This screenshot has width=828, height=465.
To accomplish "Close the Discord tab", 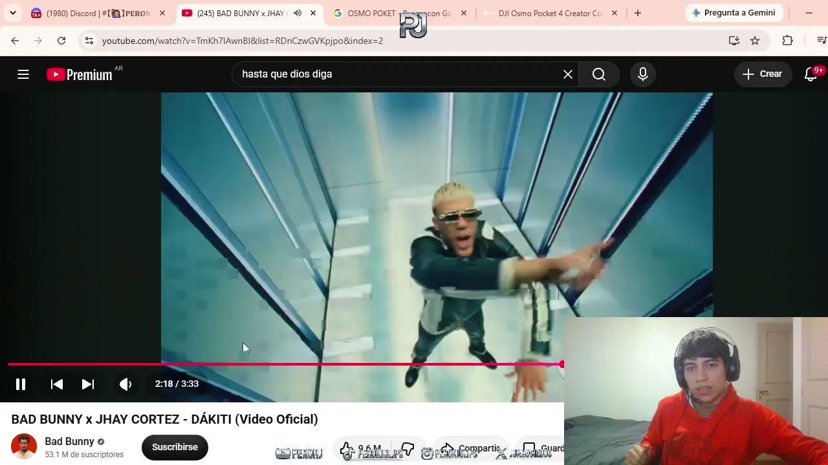I will point(162,13).
